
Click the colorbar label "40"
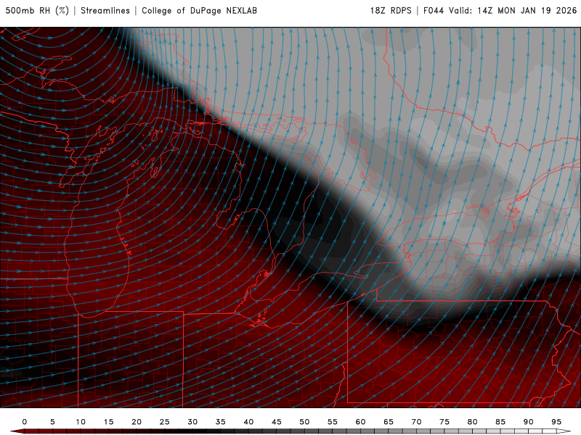pyautogui.click(x=248, y=422)
